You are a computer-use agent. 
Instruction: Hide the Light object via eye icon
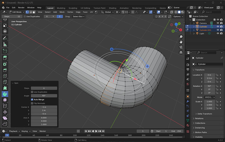[218, 33]
